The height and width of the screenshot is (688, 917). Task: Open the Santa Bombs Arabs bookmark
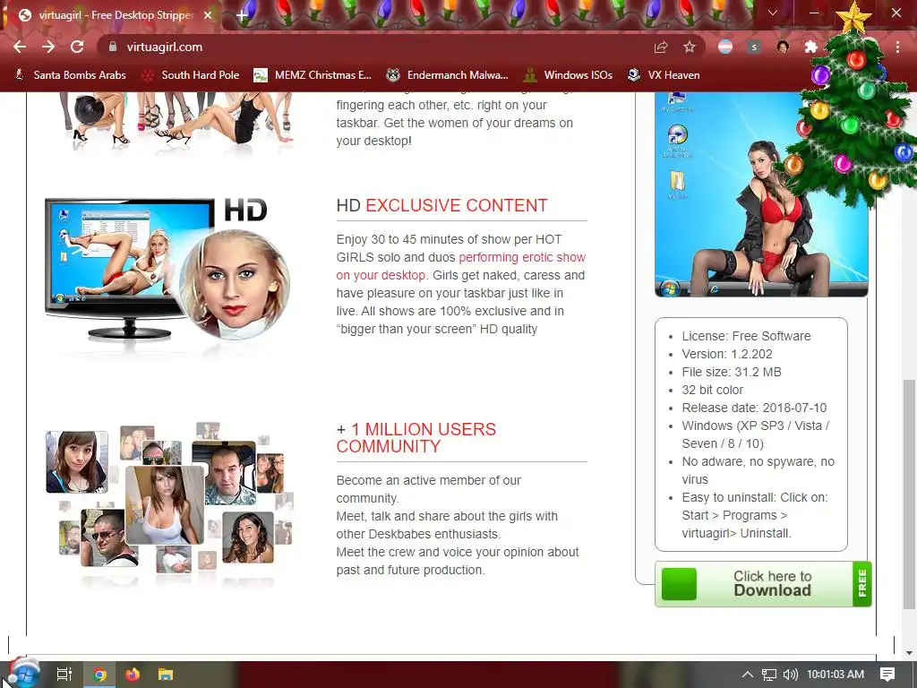click(70, 75)
